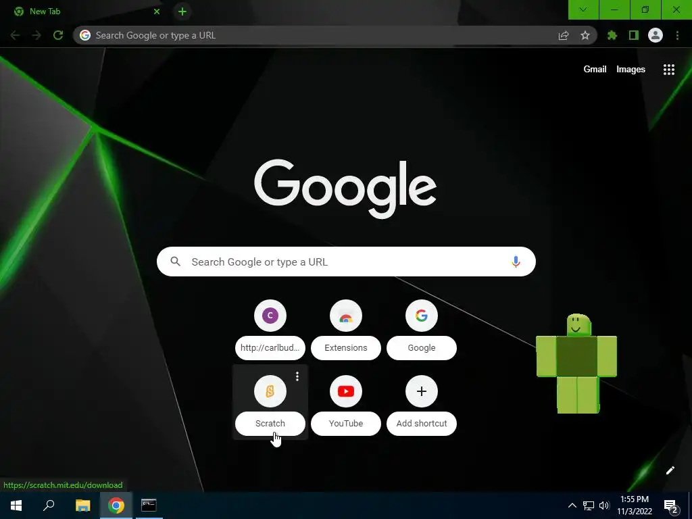This screenshot has width=692, height=519.
Task: Open the Gmail link
Action: [x=595, y=70]
